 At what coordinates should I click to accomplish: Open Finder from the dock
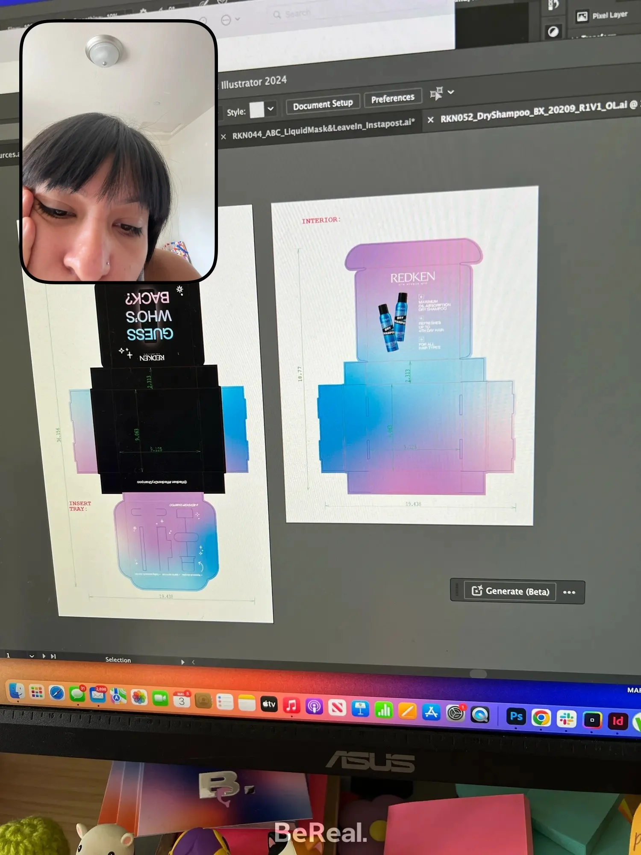pos(17,691)
